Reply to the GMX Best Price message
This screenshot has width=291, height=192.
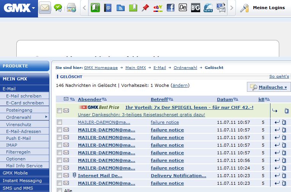pyautogui.click(x=275, y=111)
